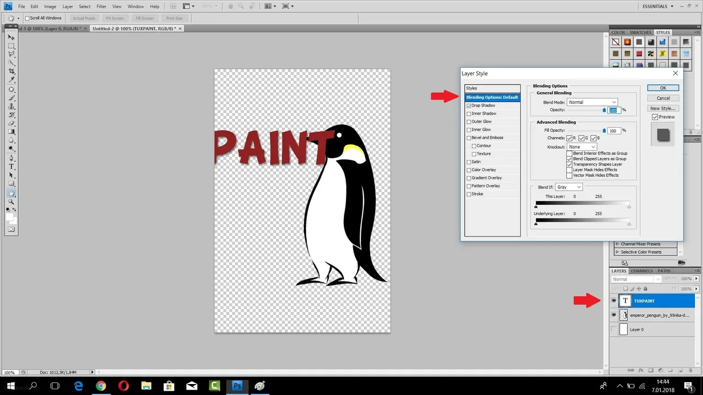Hide the TUXPAINT layer eye icon
Viewport: 703px width, 395px height.
click(x=614, y=301)
